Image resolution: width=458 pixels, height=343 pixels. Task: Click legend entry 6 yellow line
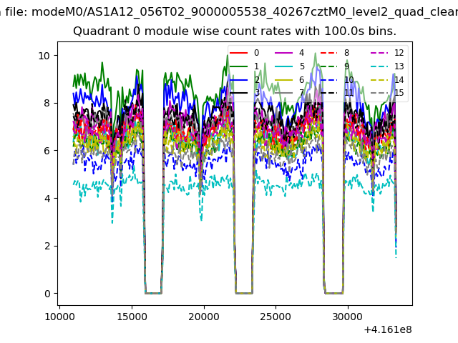tap(290, 80)
